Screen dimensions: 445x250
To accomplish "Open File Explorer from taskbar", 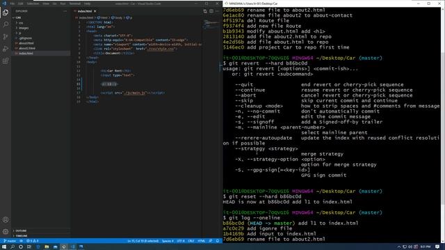I will pos(47,247).
